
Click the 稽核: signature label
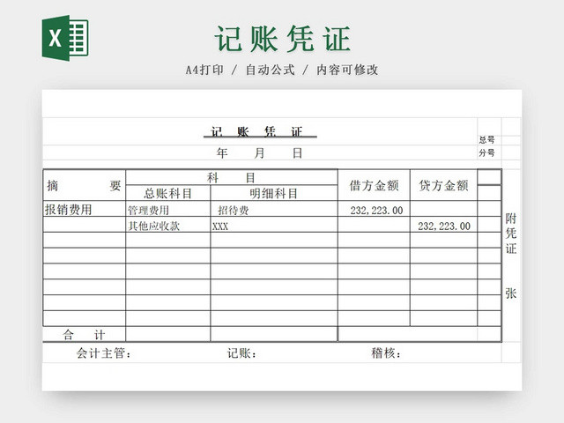click(x=386, y=353)
